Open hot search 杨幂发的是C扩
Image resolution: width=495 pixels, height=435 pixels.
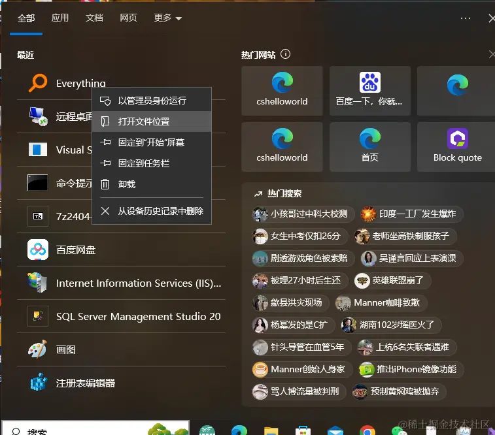pos(293,325)
